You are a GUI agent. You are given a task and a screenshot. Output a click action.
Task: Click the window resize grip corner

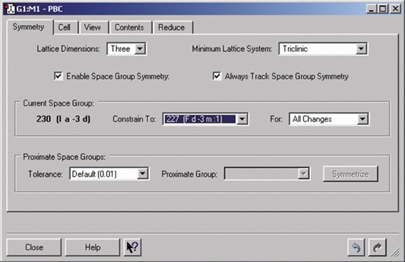(395, 252)
